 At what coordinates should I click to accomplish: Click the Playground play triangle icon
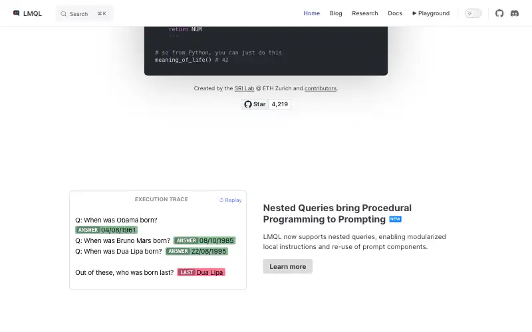[x=414, y=13]
